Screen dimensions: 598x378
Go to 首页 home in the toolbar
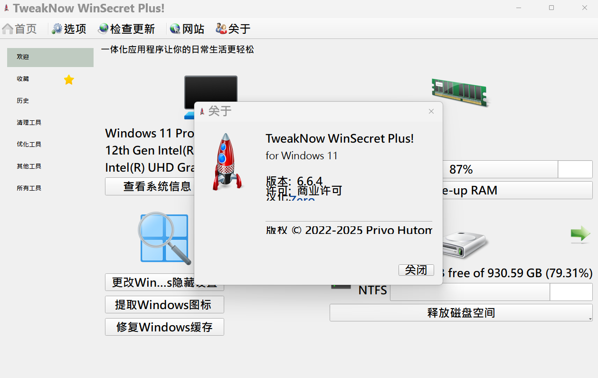click(19, 29)
